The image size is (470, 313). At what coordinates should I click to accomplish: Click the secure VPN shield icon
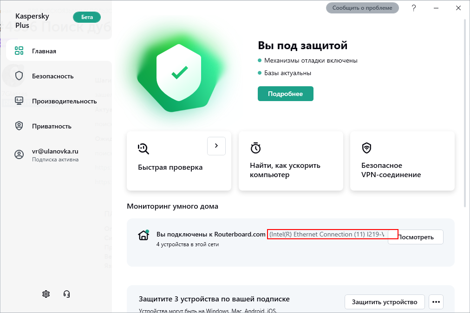pos(366,148)
